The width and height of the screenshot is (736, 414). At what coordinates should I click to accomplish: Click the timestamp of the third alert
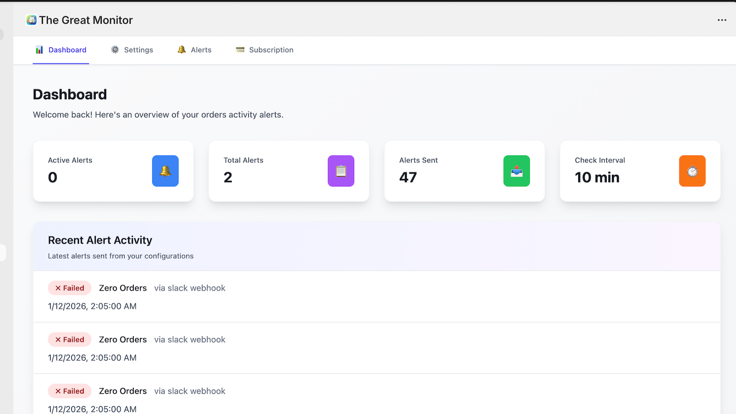point(92,408)
